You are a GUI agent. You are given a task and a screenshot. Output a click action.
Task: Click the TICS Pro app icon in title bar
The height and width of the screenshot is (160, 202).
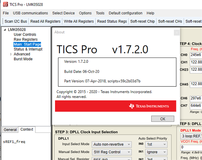click(5, 4)
